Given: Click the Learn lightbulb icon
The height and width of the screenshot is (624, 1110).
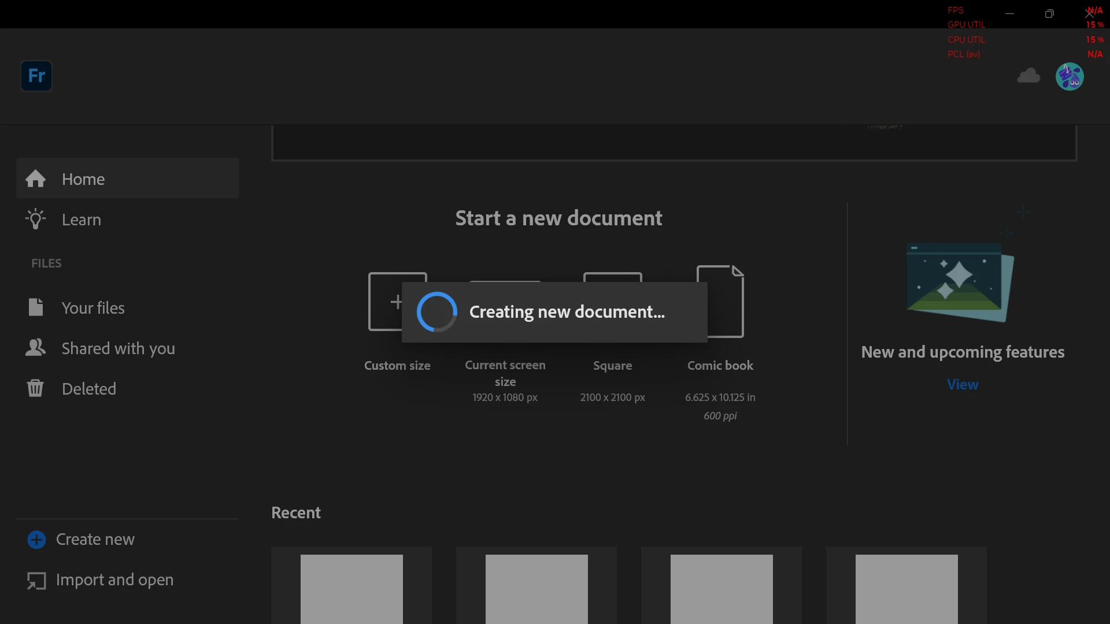Looking at the screenshot, I should click(x=35, y=220).
